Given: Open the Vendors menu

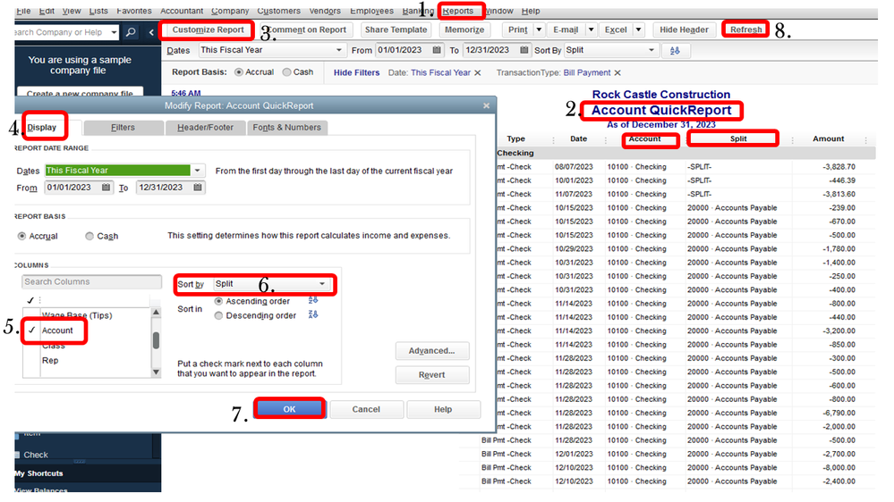Looking at the screenshot, I should pos(325,11).
